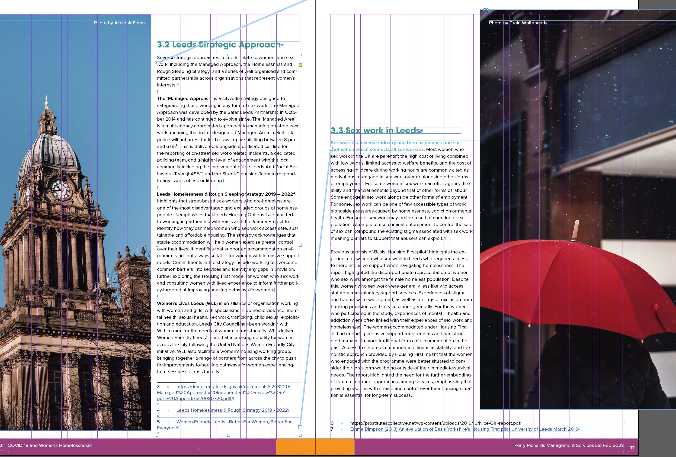Click top-center handle of selected text frame
Image resolution: width=676 pixels, height=457 pixels.
pos(228,55)
